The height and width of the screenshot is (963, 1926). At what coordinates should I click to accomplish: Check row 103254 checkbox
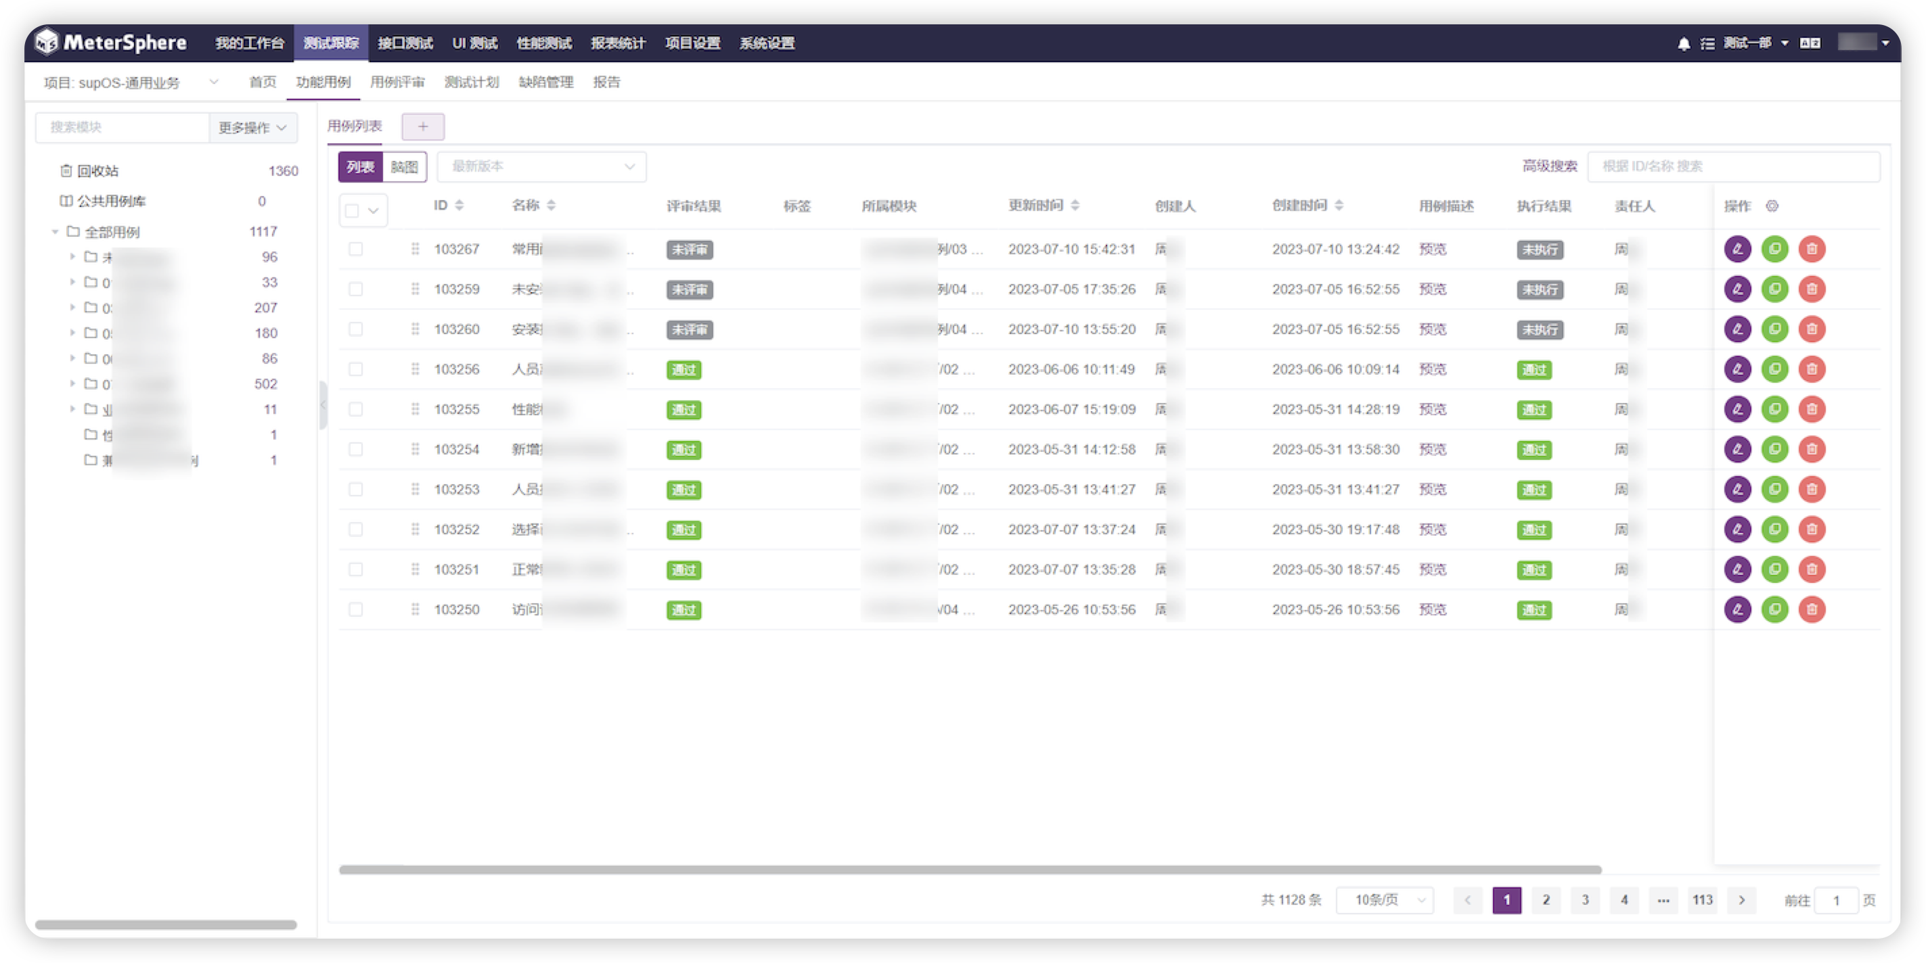click(356, 449)
